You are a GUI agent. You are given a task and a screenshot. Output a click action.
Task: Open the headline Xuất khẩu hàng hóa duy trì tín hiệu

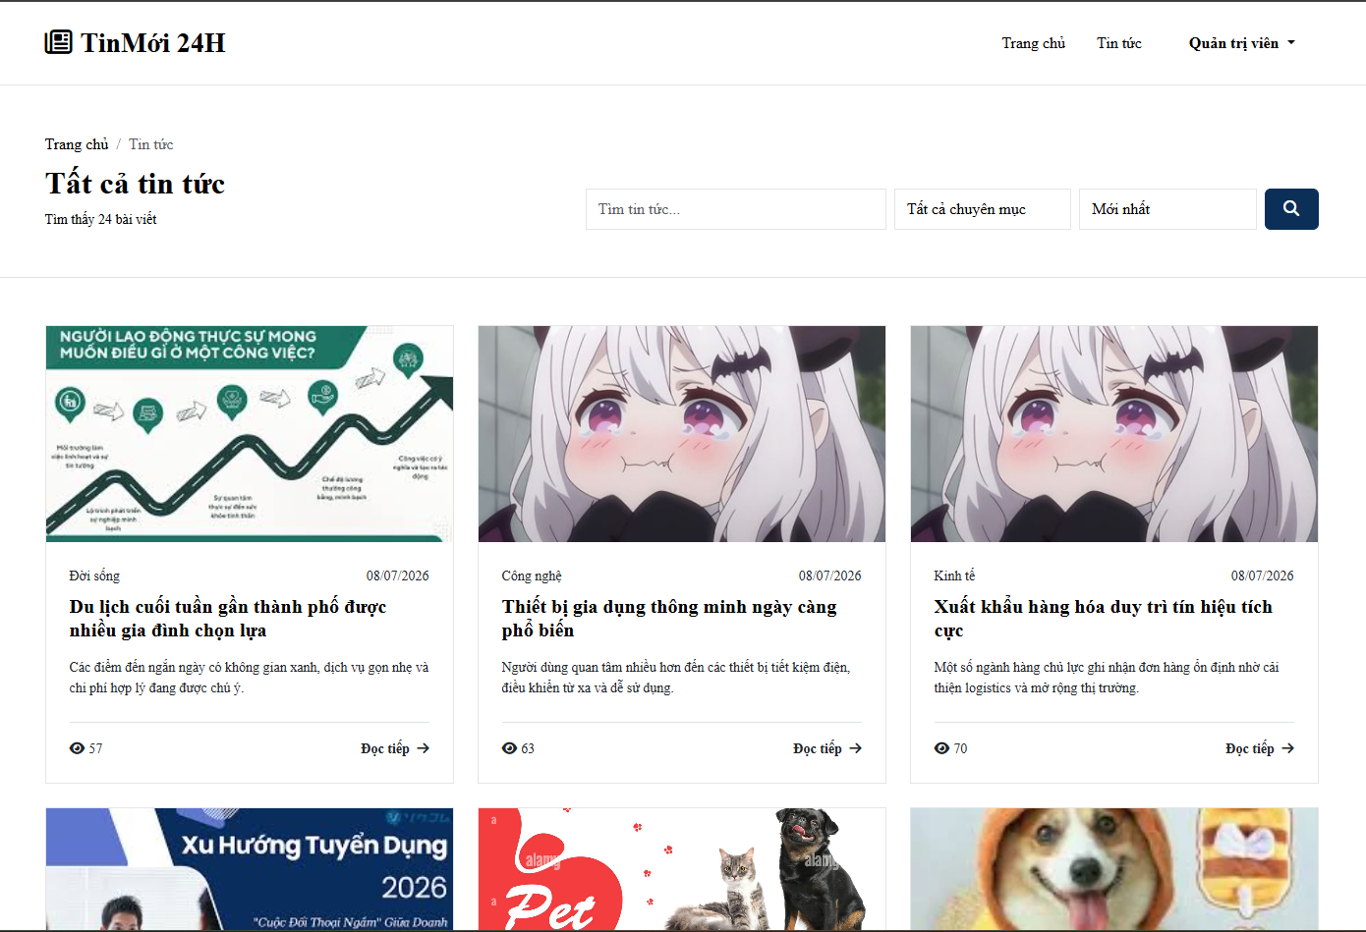[x=1103, y=619]
